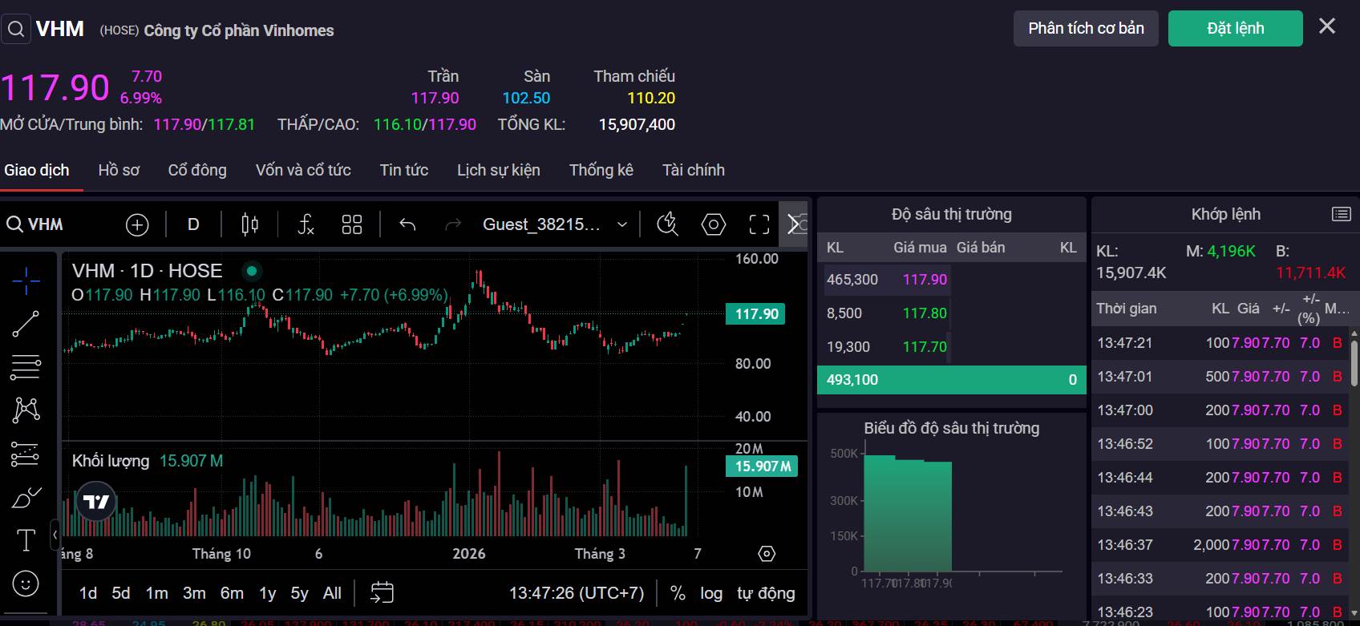Toggle percent scale on price axis

coord(678,593)
